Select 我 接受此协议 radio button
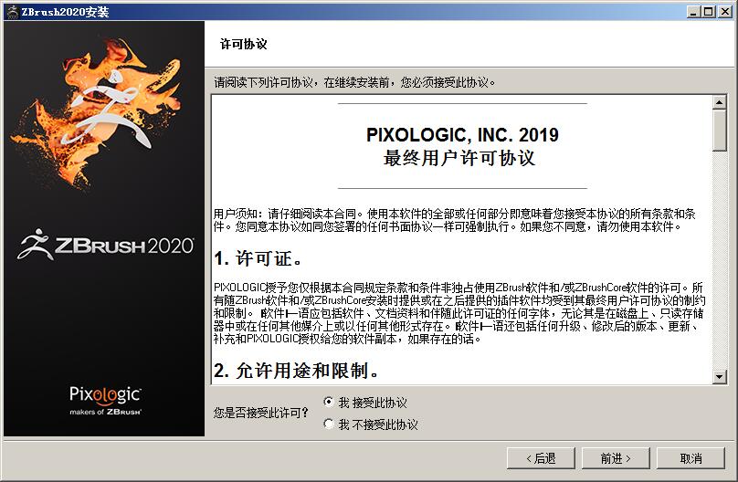The image size is (738, 482). pyautogui.click(x=329, y=402)
